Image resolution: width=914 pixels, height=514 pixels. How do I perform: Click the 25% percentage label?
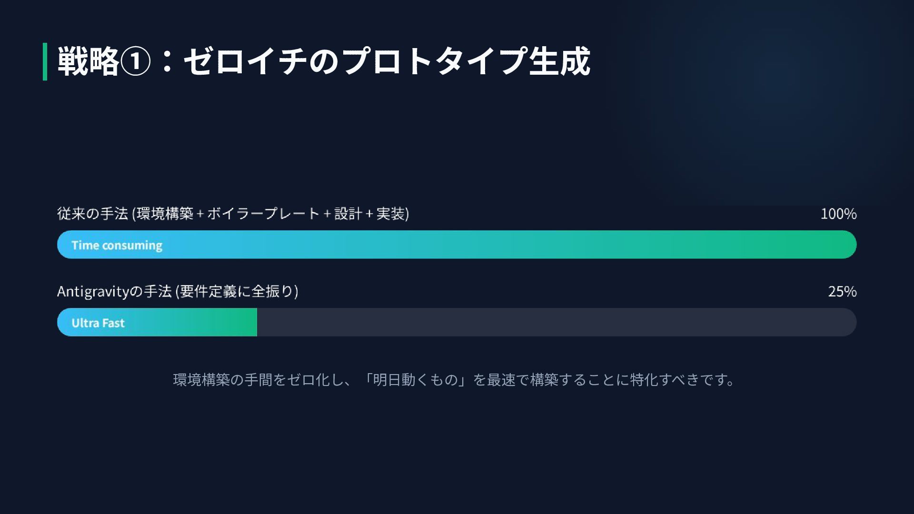tap(842, 291)
